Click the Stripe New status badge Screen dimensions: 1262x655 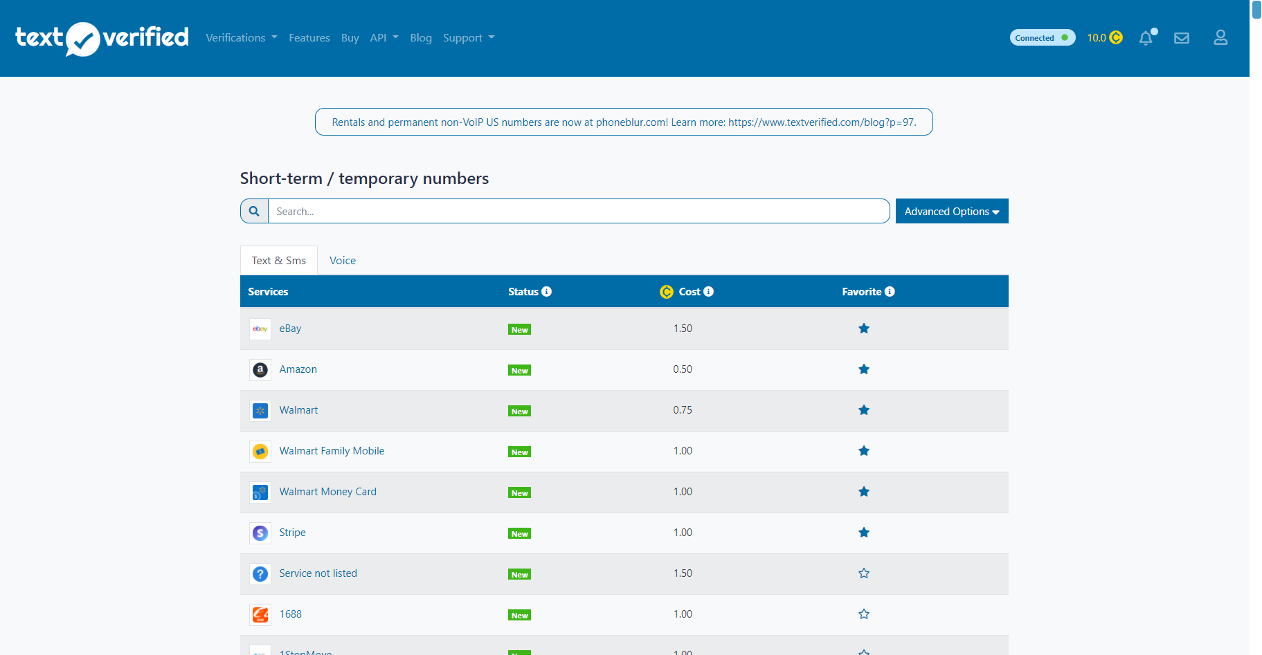tap(519, 533)
